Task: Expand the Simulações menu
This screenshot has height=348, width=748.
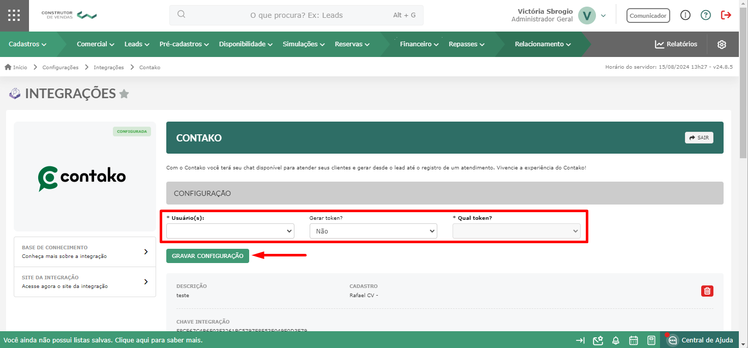Action: click(x=304, y=44)
